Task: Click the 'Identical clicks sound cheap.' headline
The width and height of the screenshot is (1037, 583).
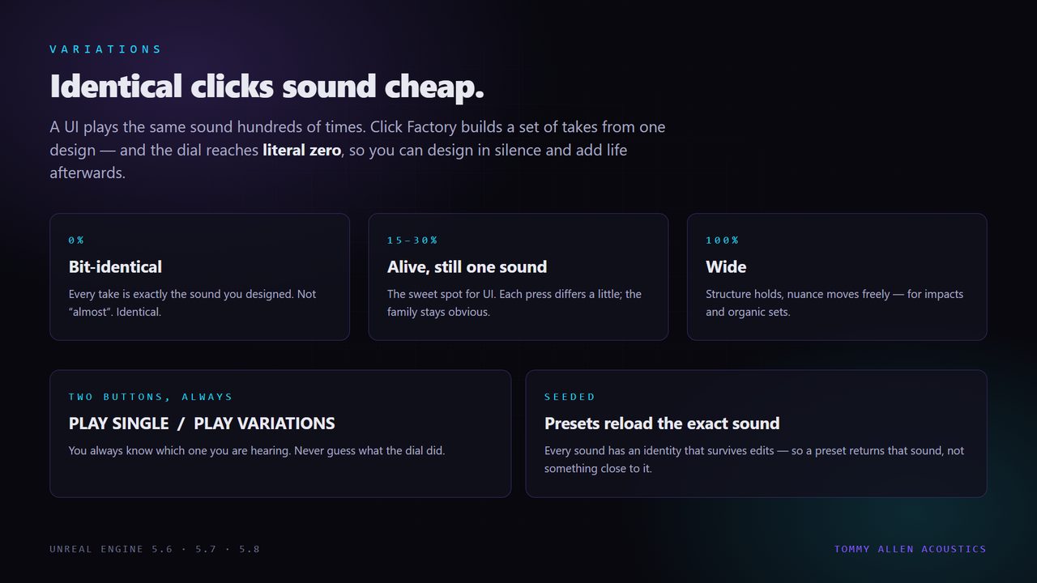Action: pos(267,86)
